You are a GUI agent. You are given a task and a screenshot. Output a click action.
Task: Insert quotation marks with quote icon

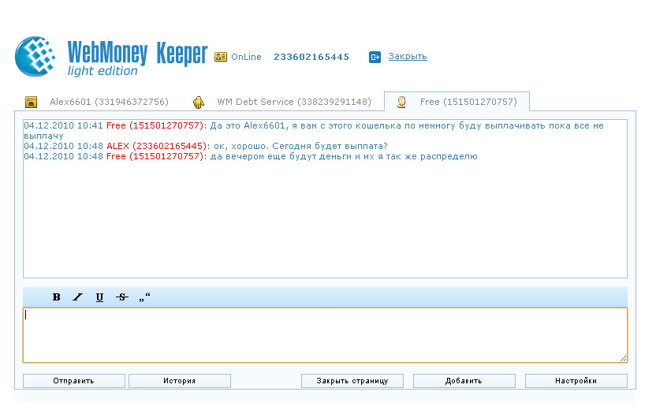coord(144,297)
